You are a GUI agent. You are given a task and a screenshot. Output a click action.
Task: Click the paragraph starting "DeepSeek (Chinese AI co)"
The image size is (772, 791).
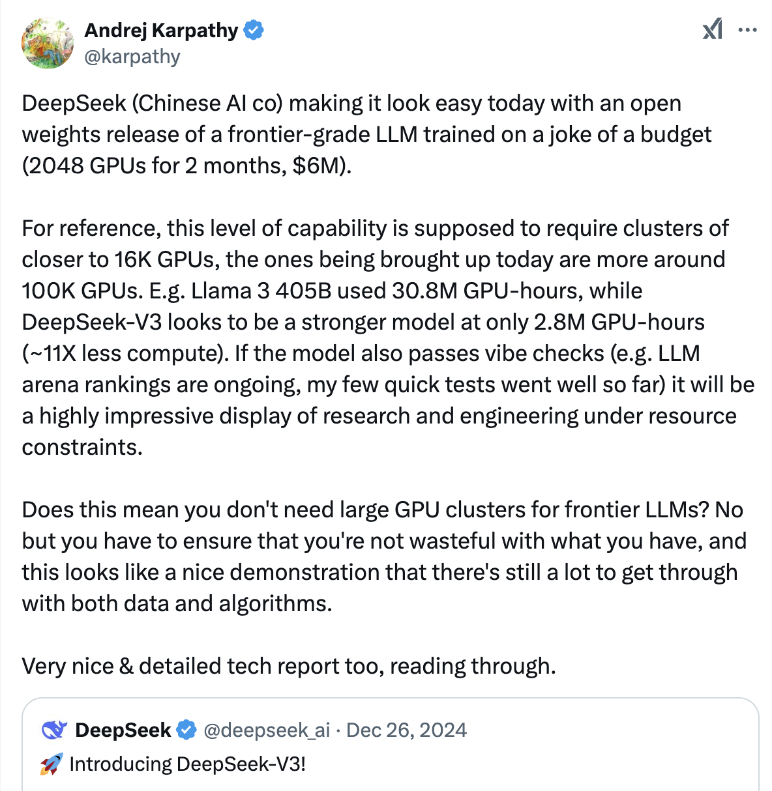[x=366, y=134]
